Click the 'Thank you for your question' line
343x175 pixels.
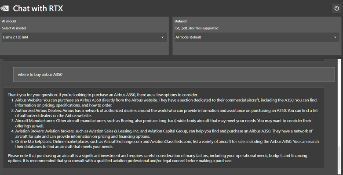(103, 95)
